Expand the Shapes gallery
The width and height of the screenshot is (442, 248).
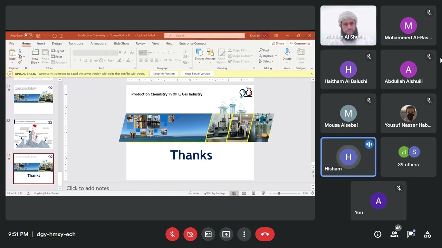coord(199,56)
